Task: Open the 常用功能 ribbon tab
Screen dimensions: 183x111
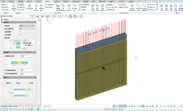Action: [x=11, y=2]
